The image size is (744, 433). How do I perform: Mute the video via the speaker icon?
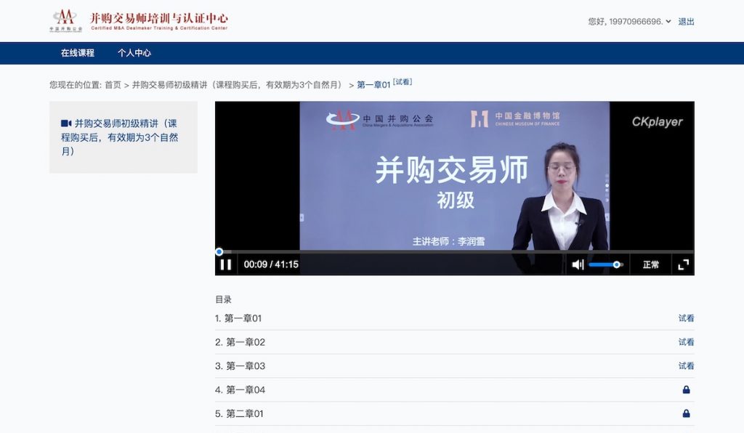click(x=578, y=264)
